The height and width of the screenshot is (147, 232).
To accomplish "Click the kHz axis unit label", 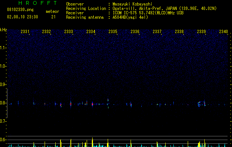I will tap(3, 30).
